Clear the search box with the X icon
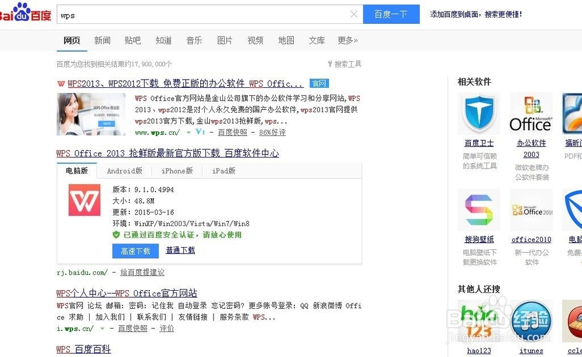The image size is (582, 357). pyautogui.click(x=354, y=14)
